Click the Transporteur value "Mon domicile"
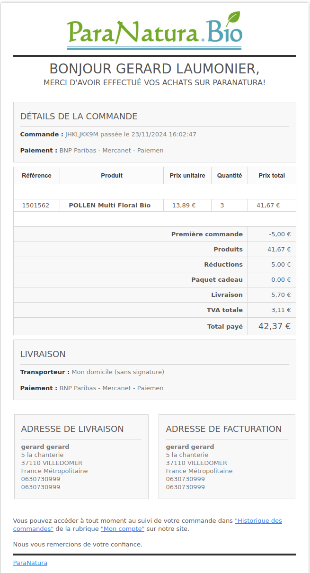This screenshot has width=310, height=573. 118,372
